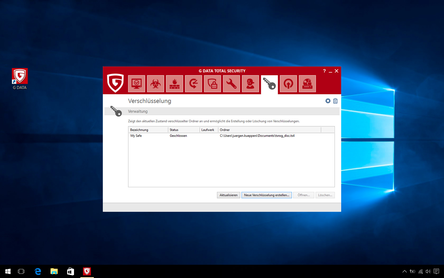
Task: Open File Explorer from taskbar
Action: (x=54, y=271)
